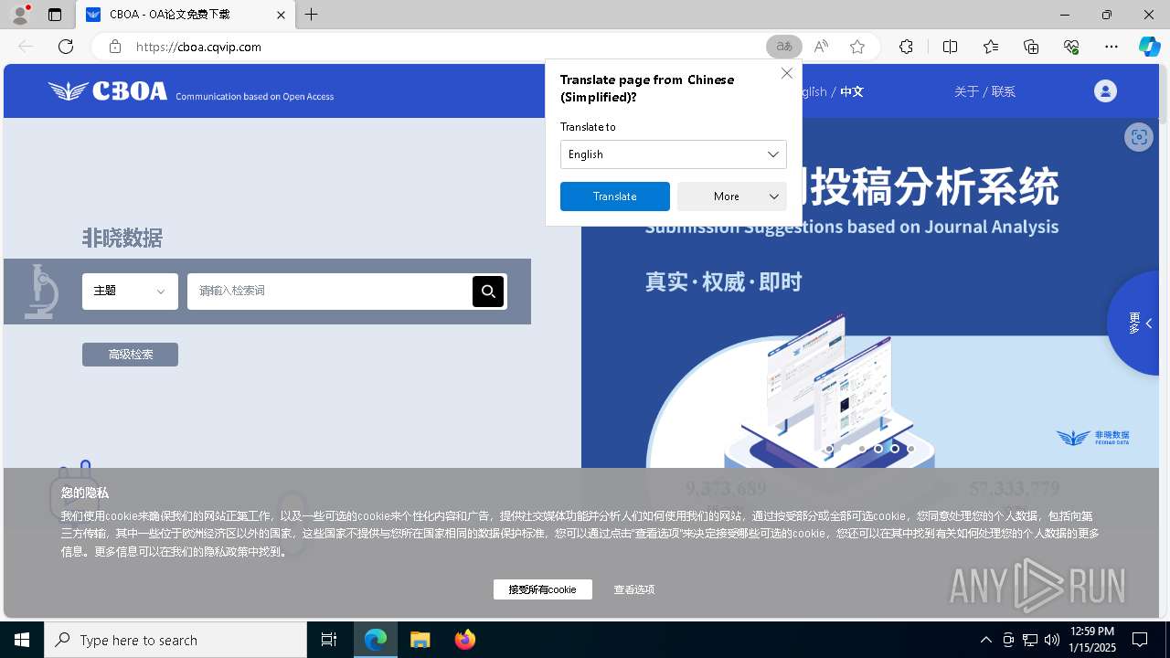Add page to favorites star icon
Viewport: 1170px width, 658px height.
pos(856,47)
